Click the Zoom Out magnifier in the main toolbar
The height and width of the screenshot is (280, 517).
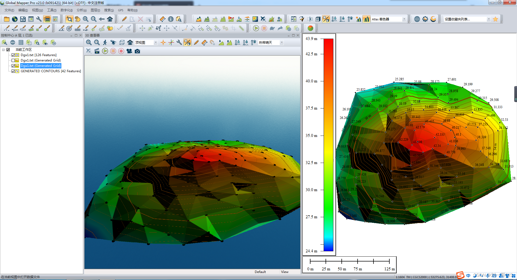tap(94, 19)
